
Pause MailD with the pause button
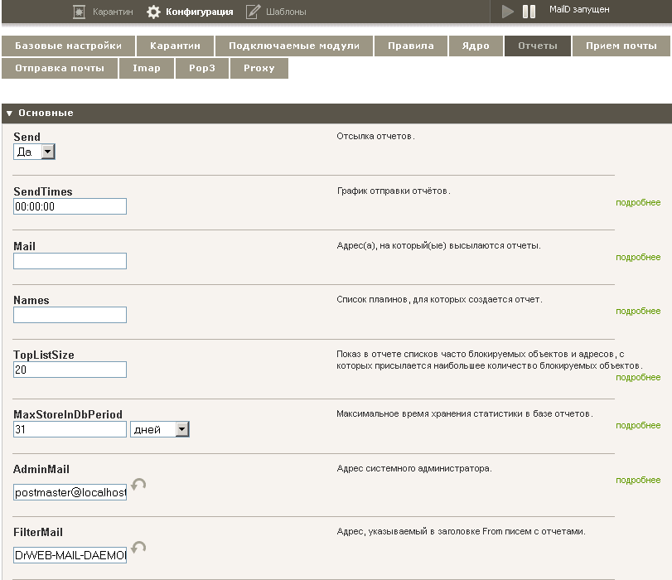click(x=529, y=12)
